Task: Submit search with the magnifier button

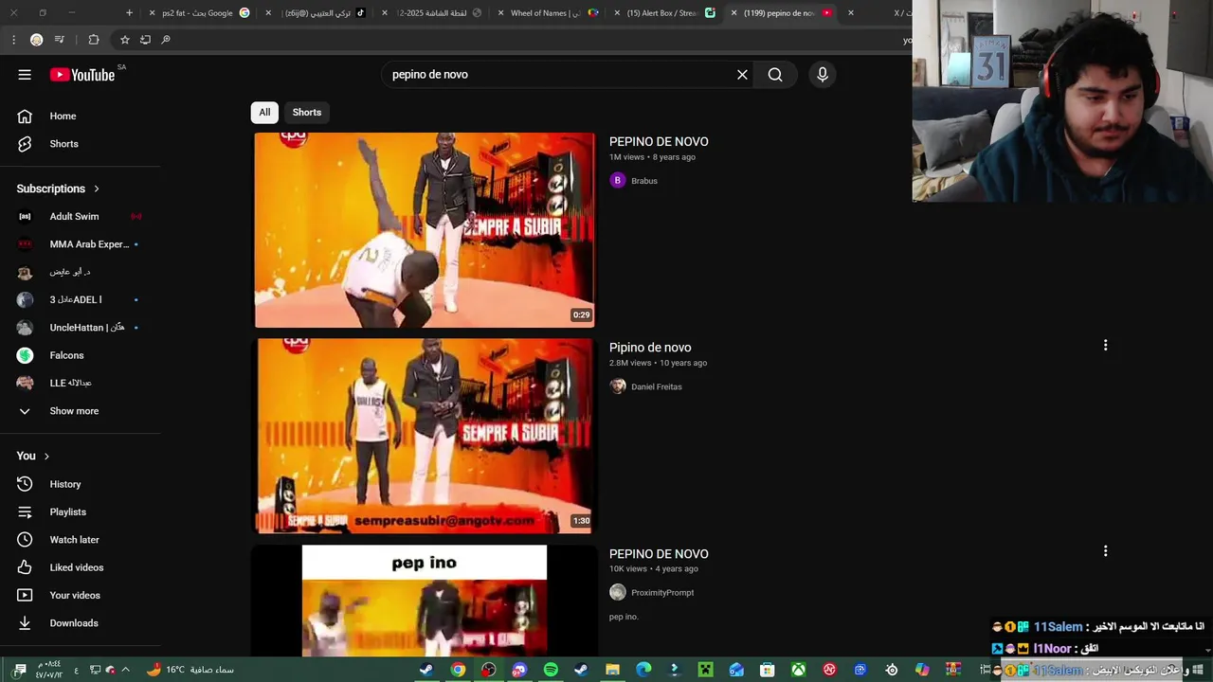Action: [x=775, y=75]
